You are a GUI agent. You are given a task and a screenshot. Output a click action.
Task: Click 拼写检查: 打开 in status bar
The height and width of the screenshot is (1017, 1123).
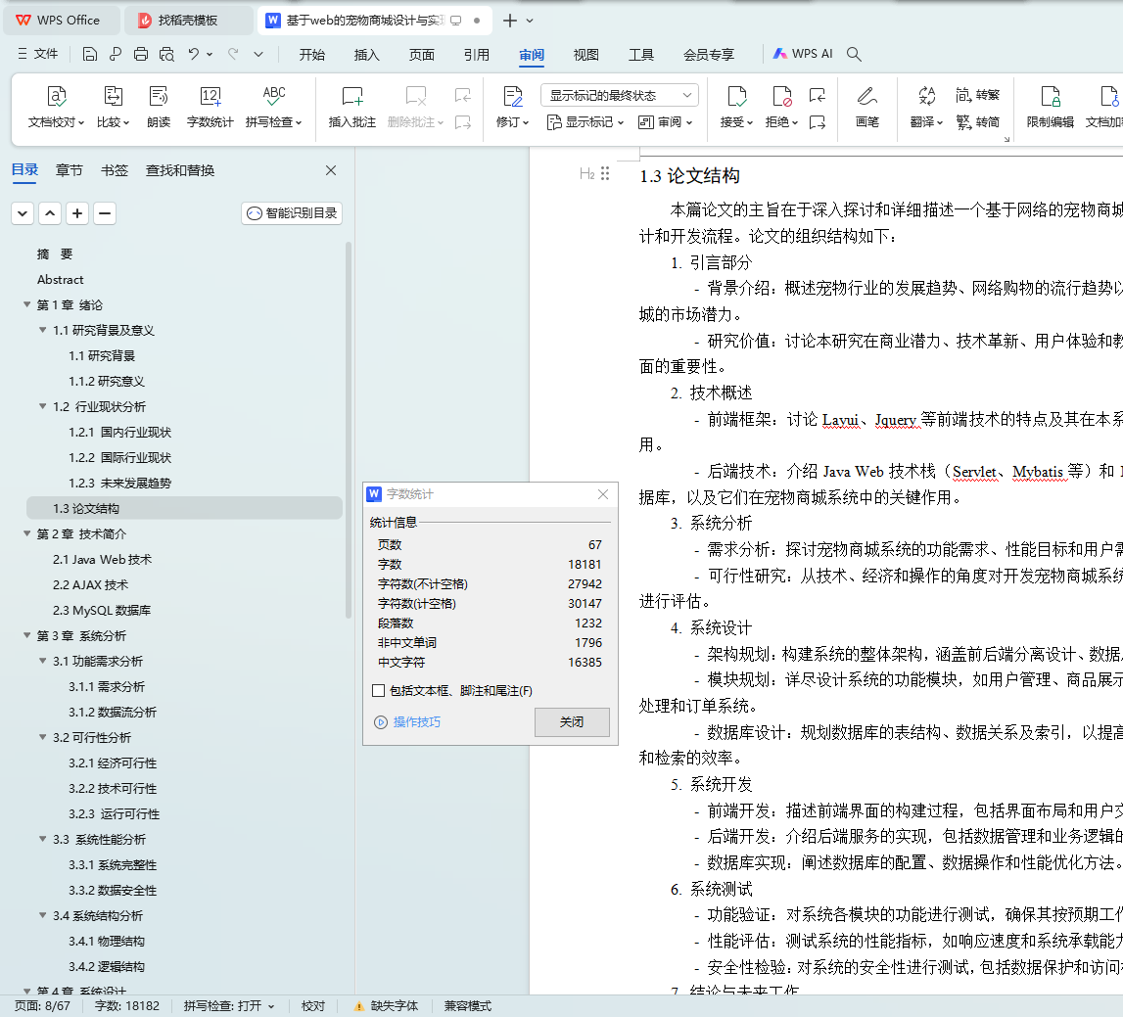pos(228,1006)
